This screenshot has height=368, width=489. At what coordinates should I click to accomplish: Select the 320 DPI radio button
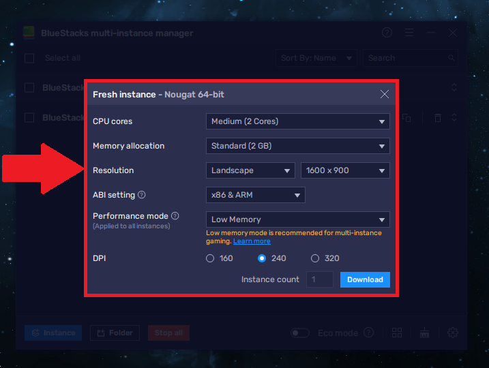pyautogui.click(x=315, y=258)
